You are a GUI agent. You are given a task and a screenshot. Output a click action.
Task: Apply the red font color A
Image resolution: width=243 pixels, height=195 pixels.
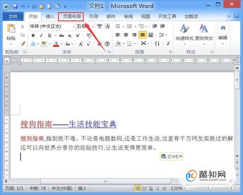(56, 44)
